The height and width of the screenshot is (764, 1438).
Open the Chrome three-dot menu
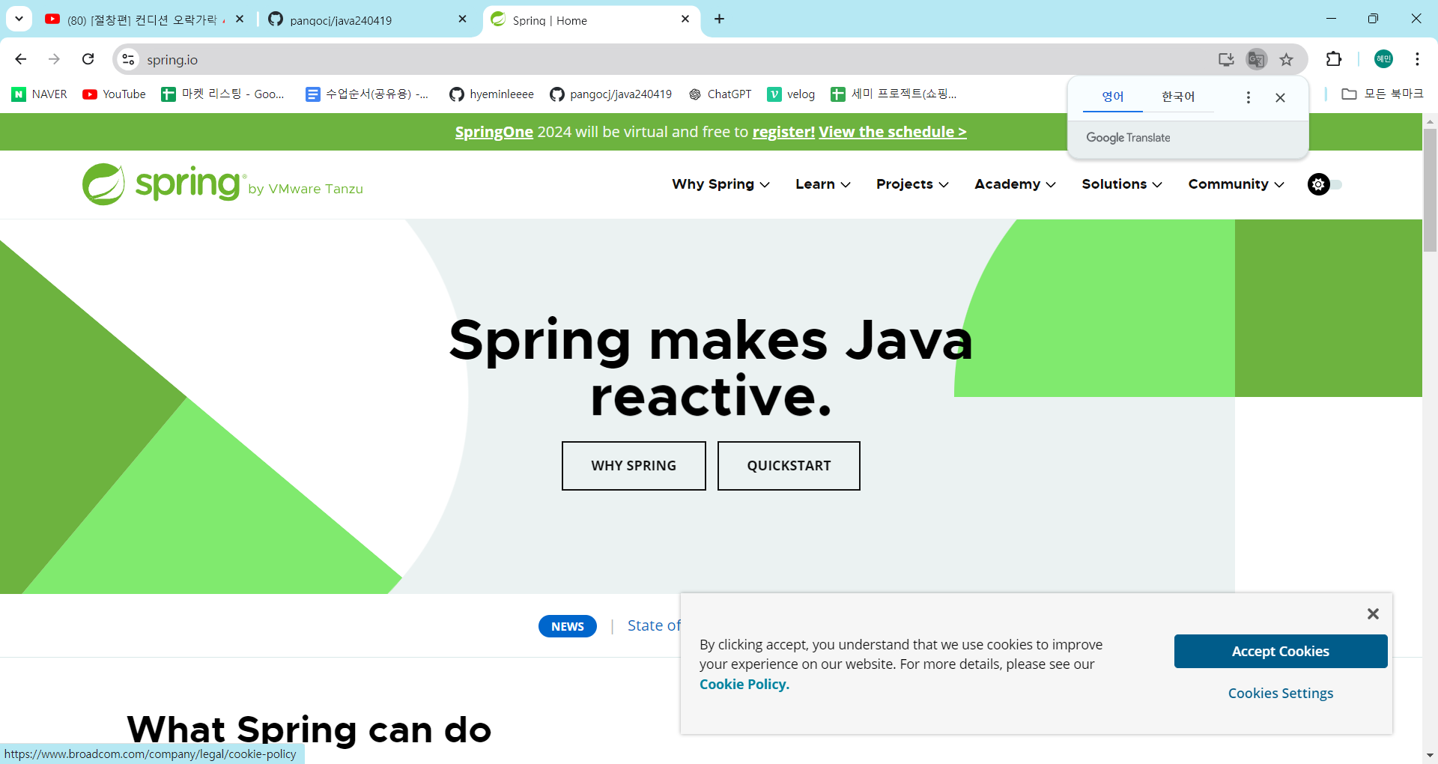tap(1417, 59)
